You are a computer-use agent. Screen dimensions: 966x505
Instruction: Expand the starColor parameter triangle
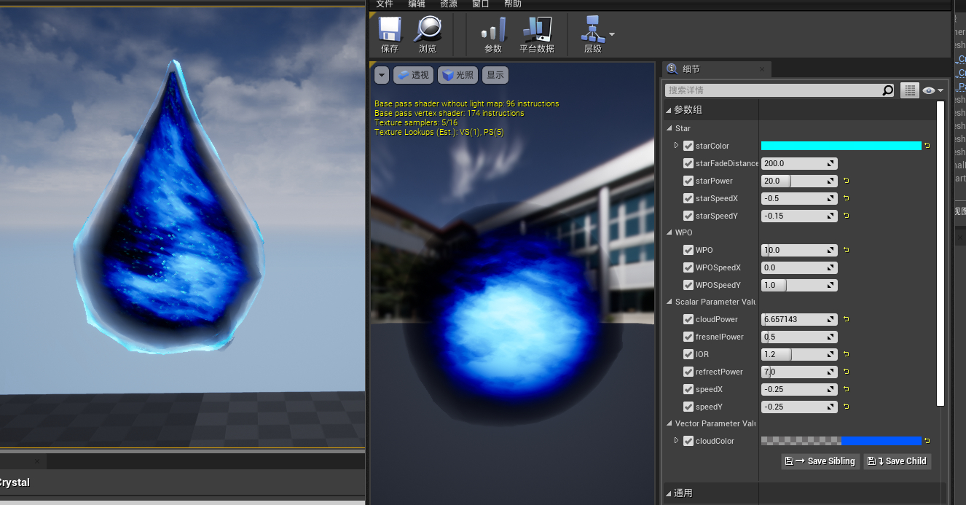click(676, 146)
